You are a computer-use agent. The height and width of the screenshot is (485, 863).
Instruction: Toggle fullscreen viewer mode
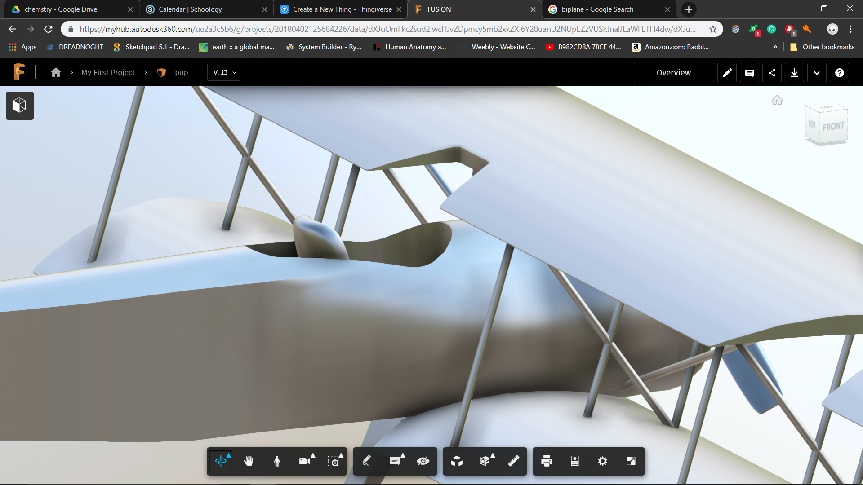631,461
